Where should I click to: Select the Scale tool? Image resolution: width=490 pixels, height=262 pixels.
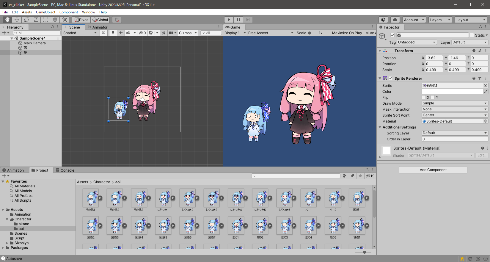(36, 20)
